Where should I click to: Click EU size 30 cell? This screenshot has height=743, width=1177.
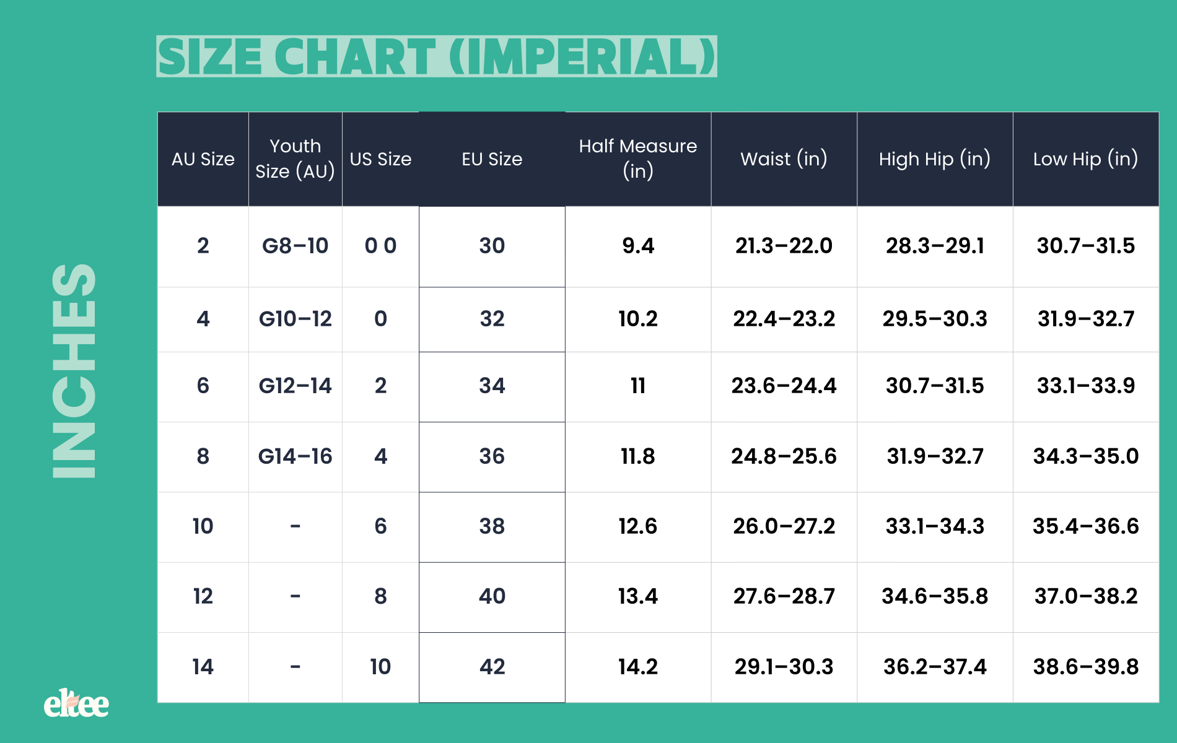492,246
